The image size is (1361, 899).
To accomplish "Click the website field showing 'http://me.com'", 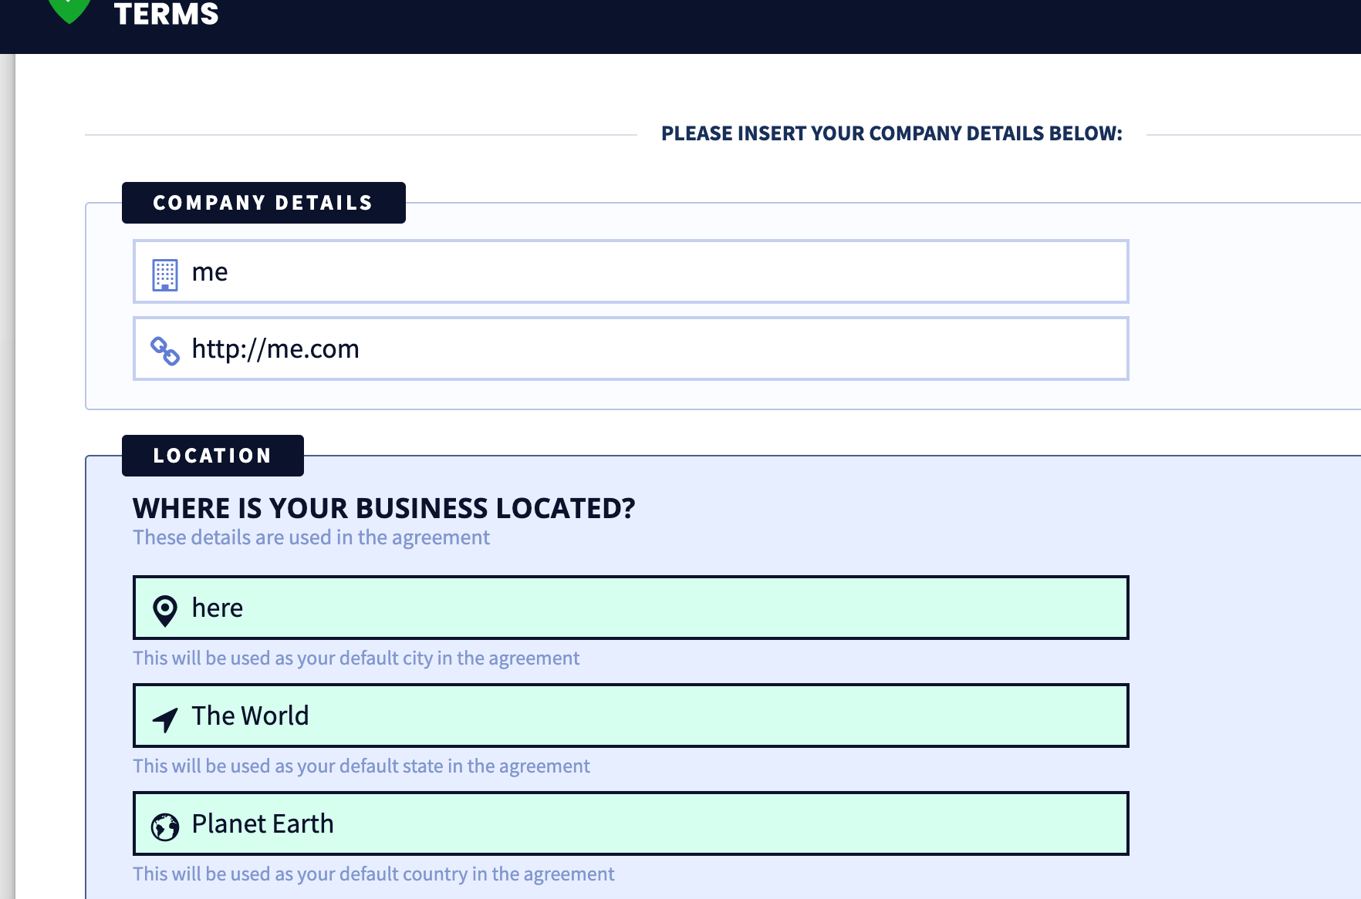I will 630,348.
